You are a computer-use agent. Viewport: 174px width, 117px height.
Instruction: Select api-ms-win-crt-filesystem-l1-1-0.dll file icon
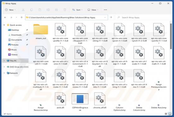point(100,53)
